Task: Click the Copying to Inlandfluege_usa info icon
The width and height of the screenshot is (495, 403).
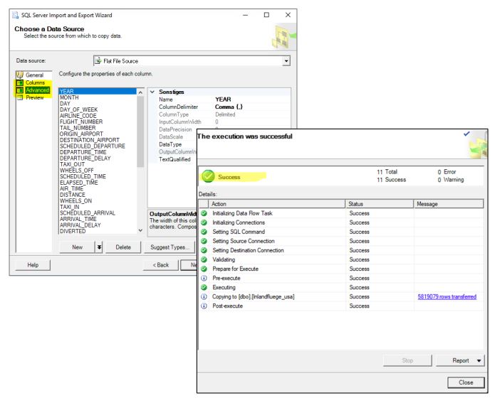Action: click(205, 296)
